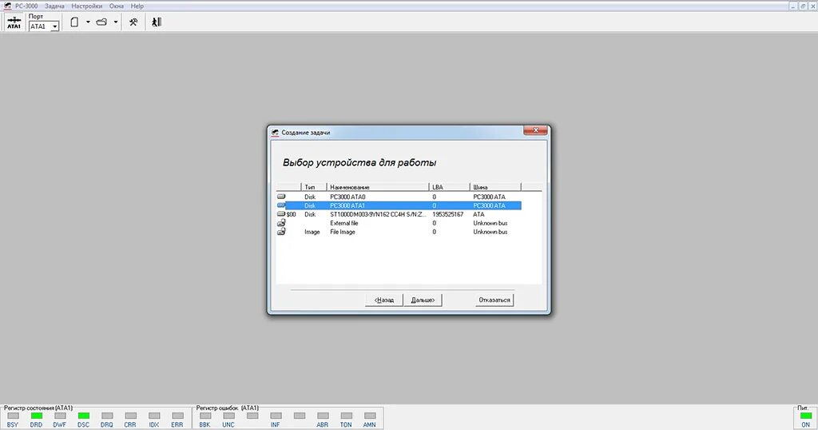The width and height of the screenshot is (818, 430).
Task: Click the Шина column header
Action: 495,187
